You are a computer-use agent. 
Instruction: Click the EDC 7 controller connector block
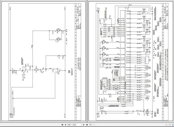click(x=124, y=57)
